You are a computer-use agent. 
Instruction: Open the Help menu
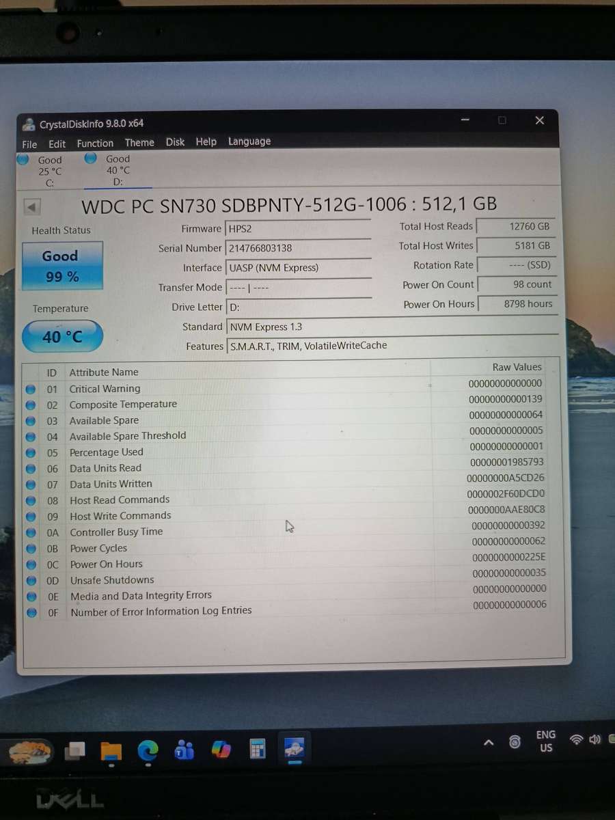[206, 141]
